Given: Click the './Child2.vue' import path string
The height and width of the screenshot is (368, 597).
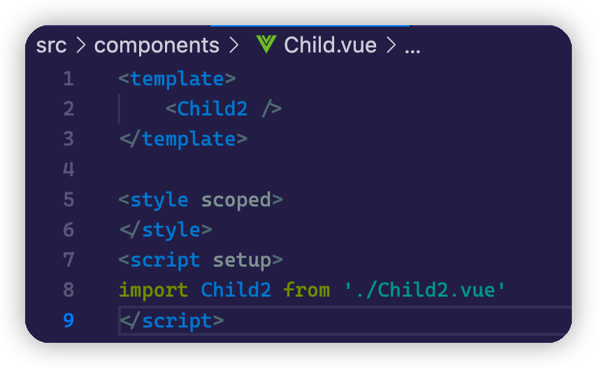Looking at the screenshot, I should [x=424, y=290].
